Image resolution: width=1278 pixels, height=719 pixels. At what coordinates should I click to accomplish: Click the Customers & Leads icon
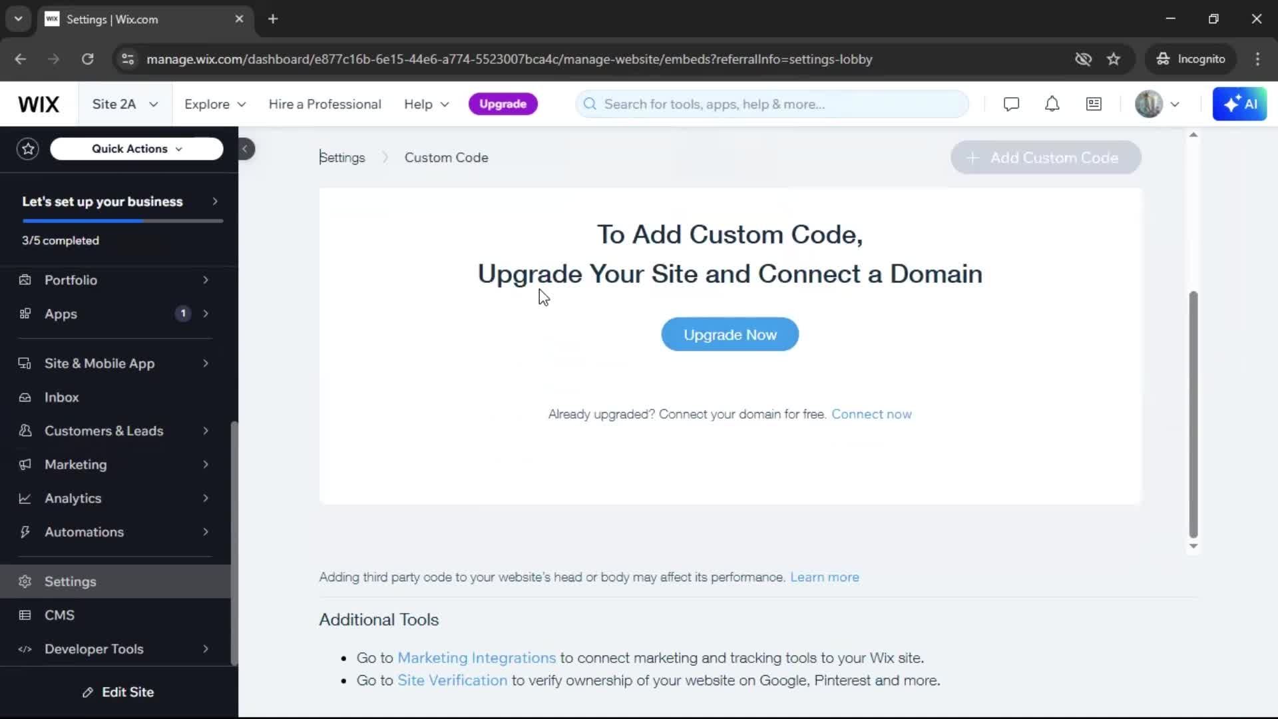tap(25, 431)
